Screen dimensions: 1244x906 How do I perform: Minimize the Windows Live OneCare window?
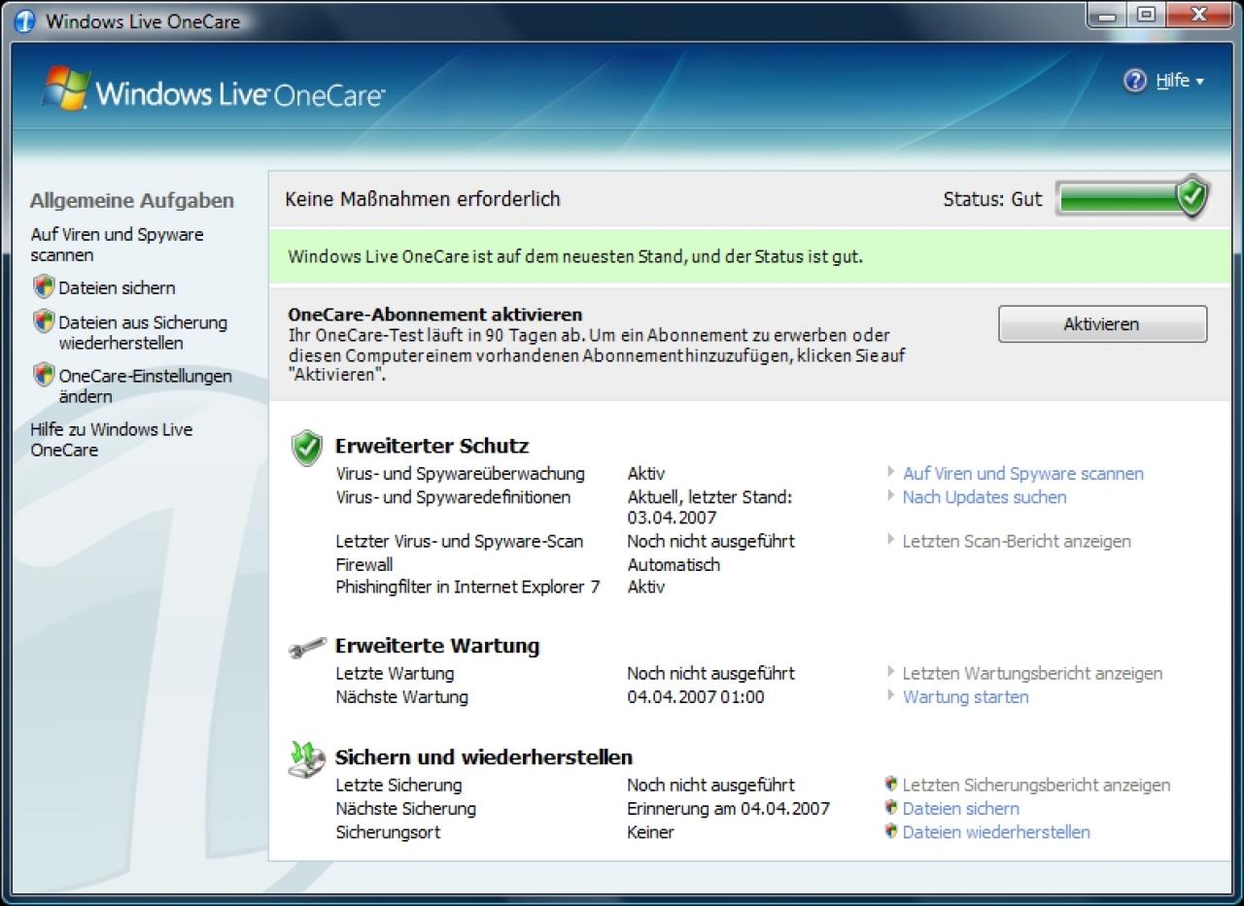coord(1108,15)
